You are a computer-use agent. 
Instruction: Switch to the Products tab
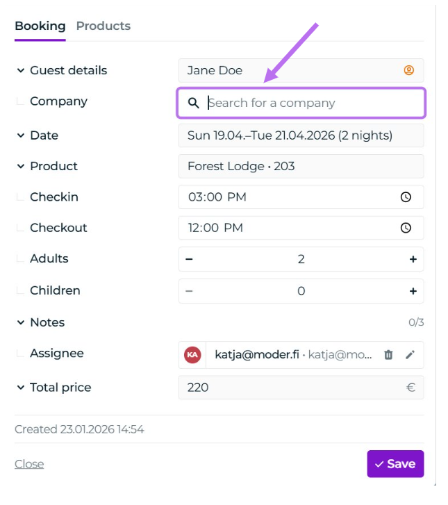[103, 26]
